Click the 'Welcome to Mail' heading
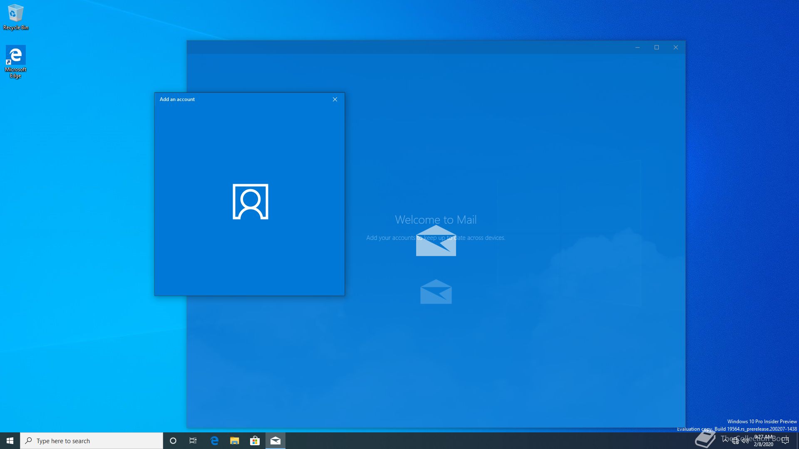This screenshot has width=799, height=449. click(436, 220)
